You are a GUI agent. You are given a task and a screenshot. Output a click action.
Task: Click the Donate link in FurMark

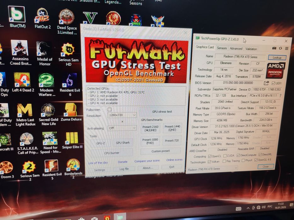pos(123,162)
